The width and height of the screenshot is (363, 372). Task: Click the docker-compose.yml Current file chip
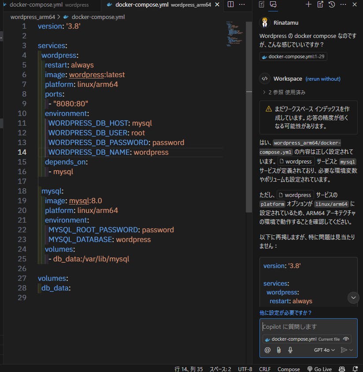click(307, 339)
